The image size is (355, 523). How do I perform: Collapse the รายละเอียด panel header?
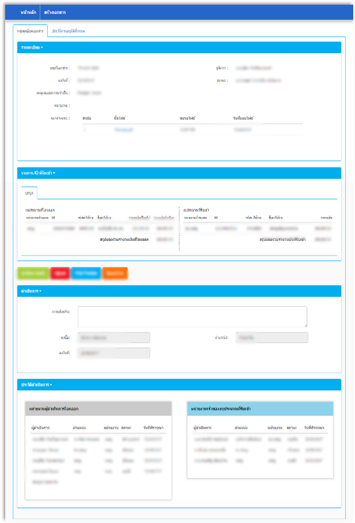[x=32, y=47]
